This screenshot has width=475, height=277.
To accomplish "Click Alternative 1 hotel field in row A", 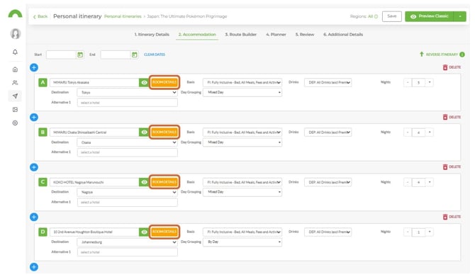I will pos(127,103).
